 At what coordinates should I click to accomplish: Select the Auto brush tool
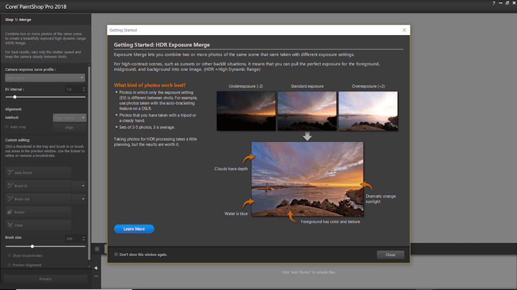click(x=38, y=172)
